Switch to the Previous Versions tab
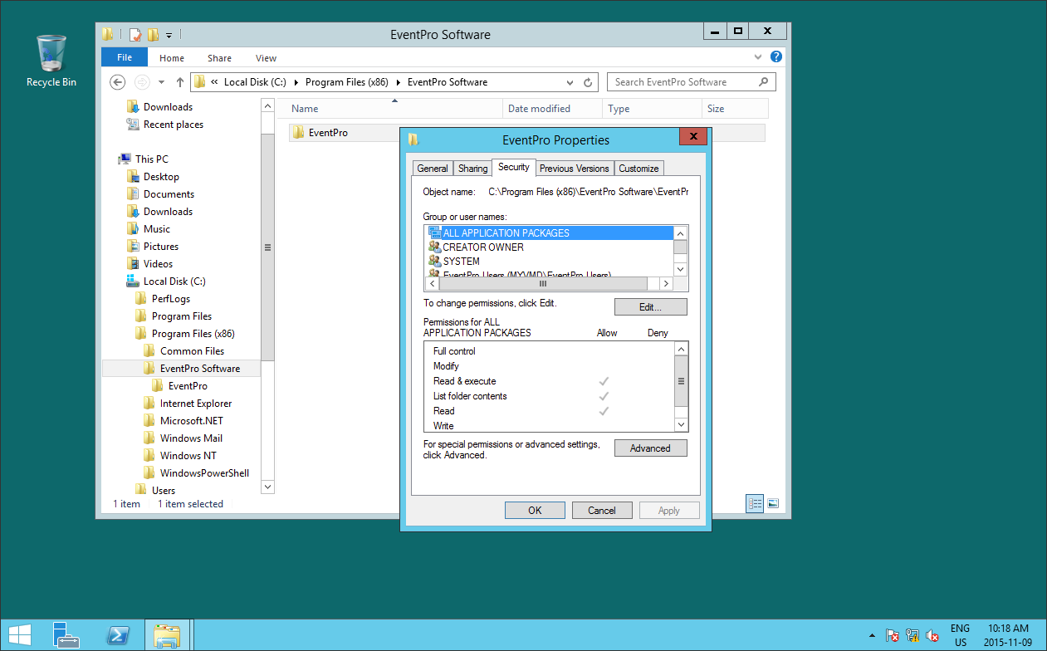 coord(574,168)
